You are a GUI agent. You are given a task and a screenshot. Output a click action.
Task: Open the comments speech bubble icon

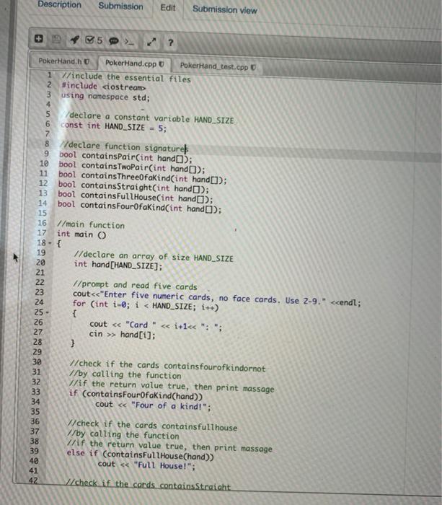click(x=114, y=41)
